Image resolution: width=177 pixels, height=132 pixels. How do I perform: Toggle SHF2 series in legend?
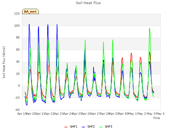tap(88, 127)
